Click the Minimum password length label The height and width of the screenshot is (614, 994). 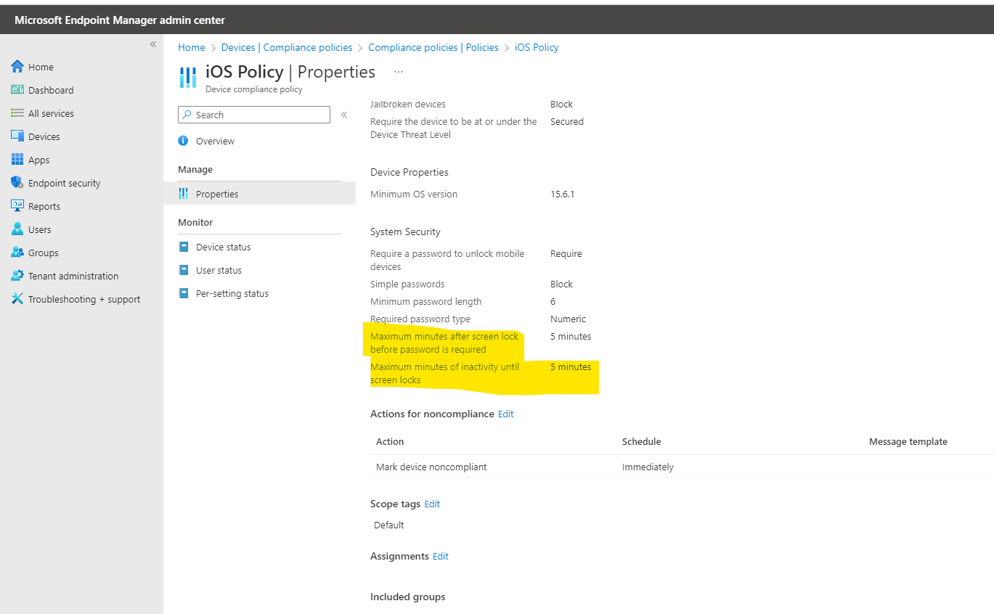pos(426,301)
